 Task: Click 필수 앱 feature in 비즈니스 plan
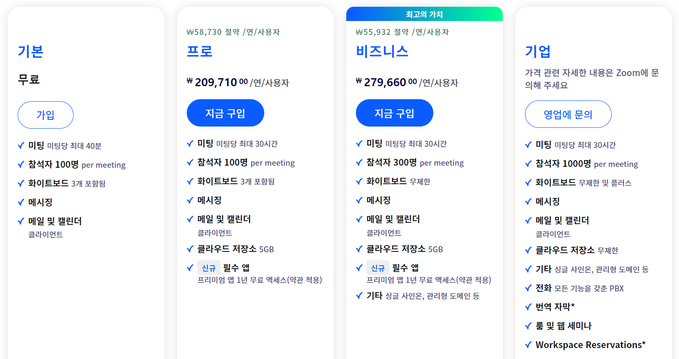point(405,268)
